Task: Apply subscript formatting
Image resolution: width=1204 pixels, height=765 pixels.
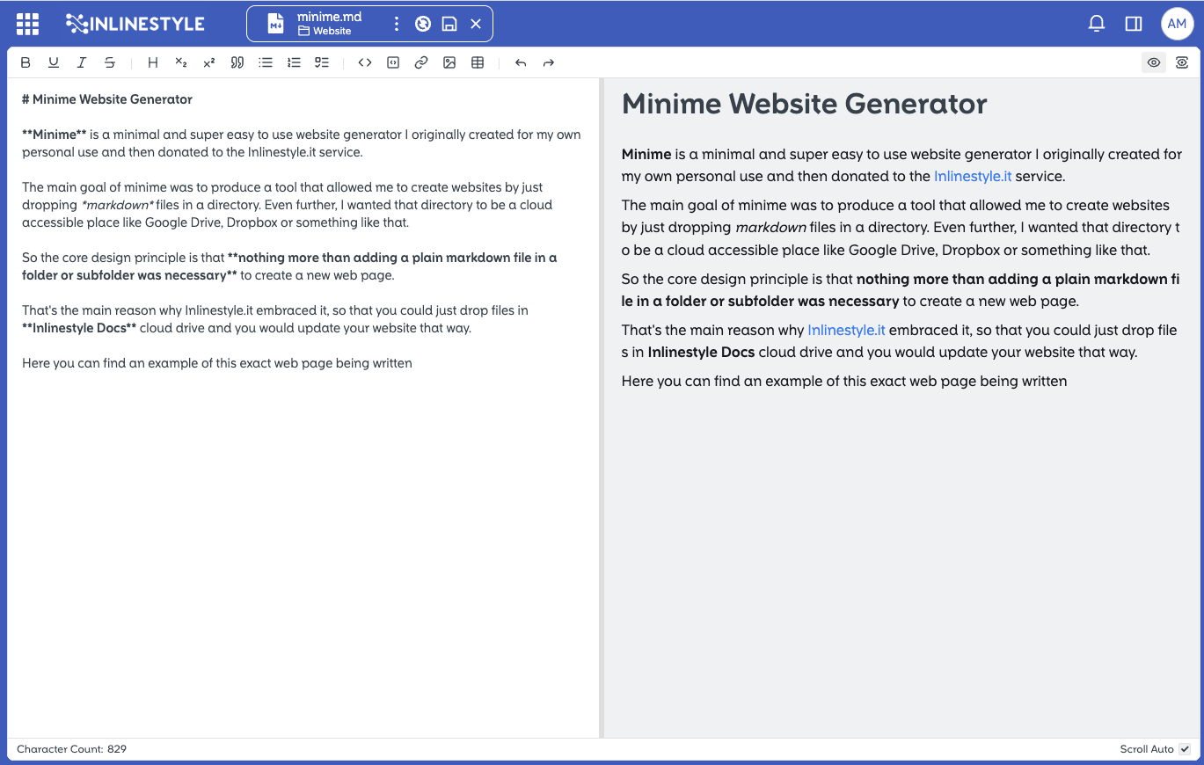Action: click(181, 62)
